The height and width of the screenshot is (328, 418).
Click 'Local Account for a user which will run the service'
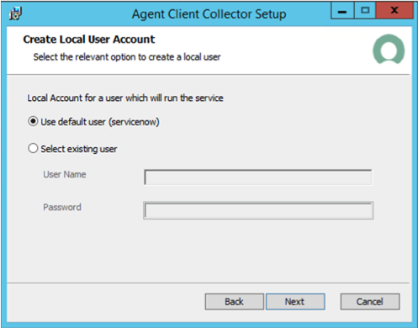[x=125, y=98]
